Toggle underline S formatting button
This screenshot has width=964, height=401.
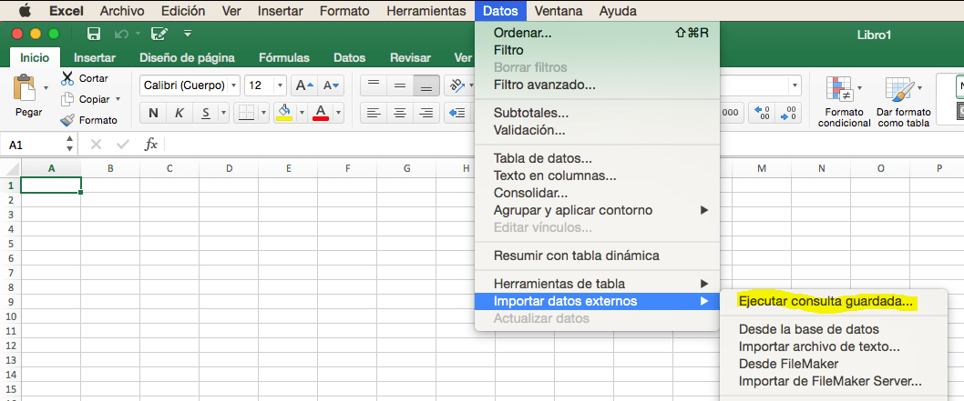[206, 113]
